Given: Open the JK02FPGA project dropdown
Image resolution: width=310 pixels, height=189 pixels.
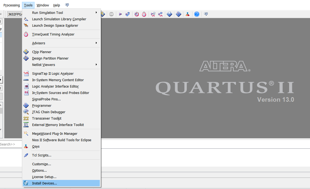Looking at the screenshot, I should click(15, 14).
